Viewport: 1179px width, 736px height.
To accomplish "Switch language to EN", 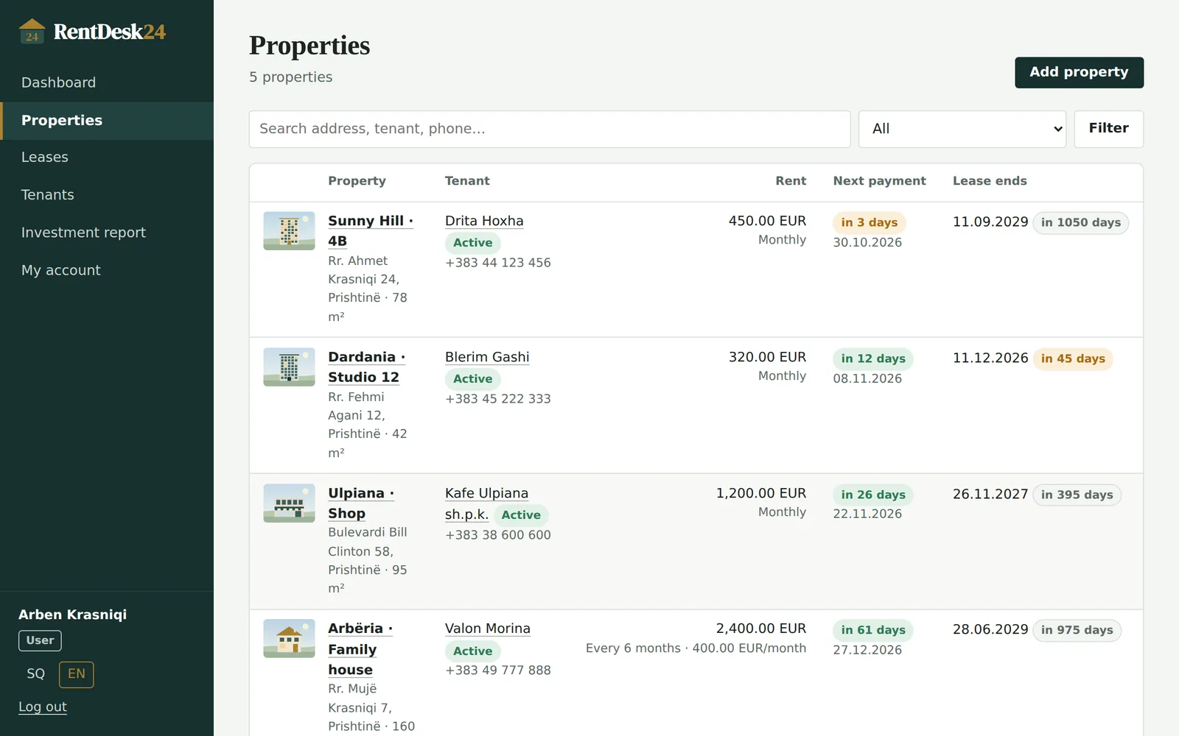I will [77, 674].
